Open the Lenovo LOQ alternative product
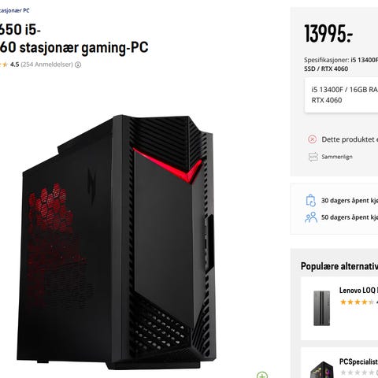 click(x=358, y=291)
